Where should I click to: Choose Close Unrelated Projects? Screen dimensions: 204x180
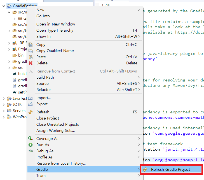pos(85,124)
